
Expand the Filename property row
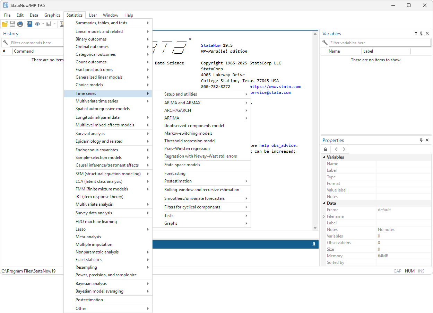click(x=324, y=216)
